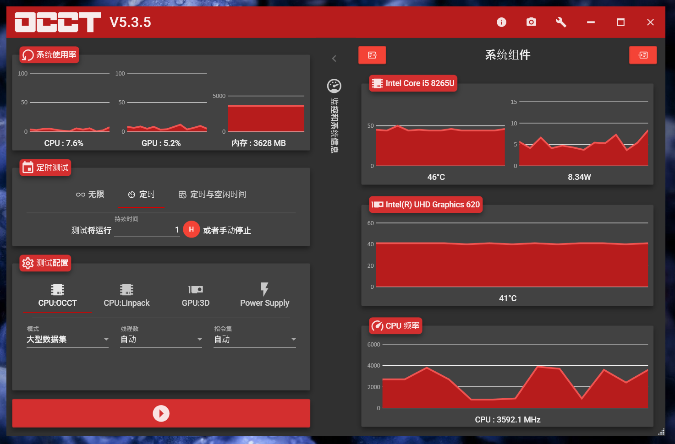Click the GPU : 5.2% usage text
Viewport: 675px width, 444px height.
[x=161, y=143]
